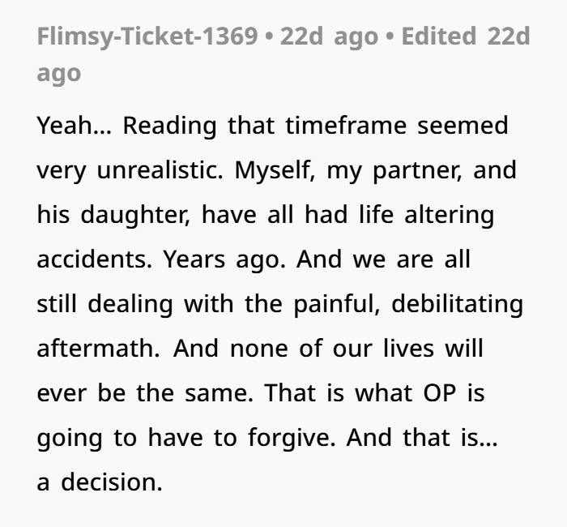Click the word "timeframe" in the comment
This screenshot has height=527, width=567.
346,126
